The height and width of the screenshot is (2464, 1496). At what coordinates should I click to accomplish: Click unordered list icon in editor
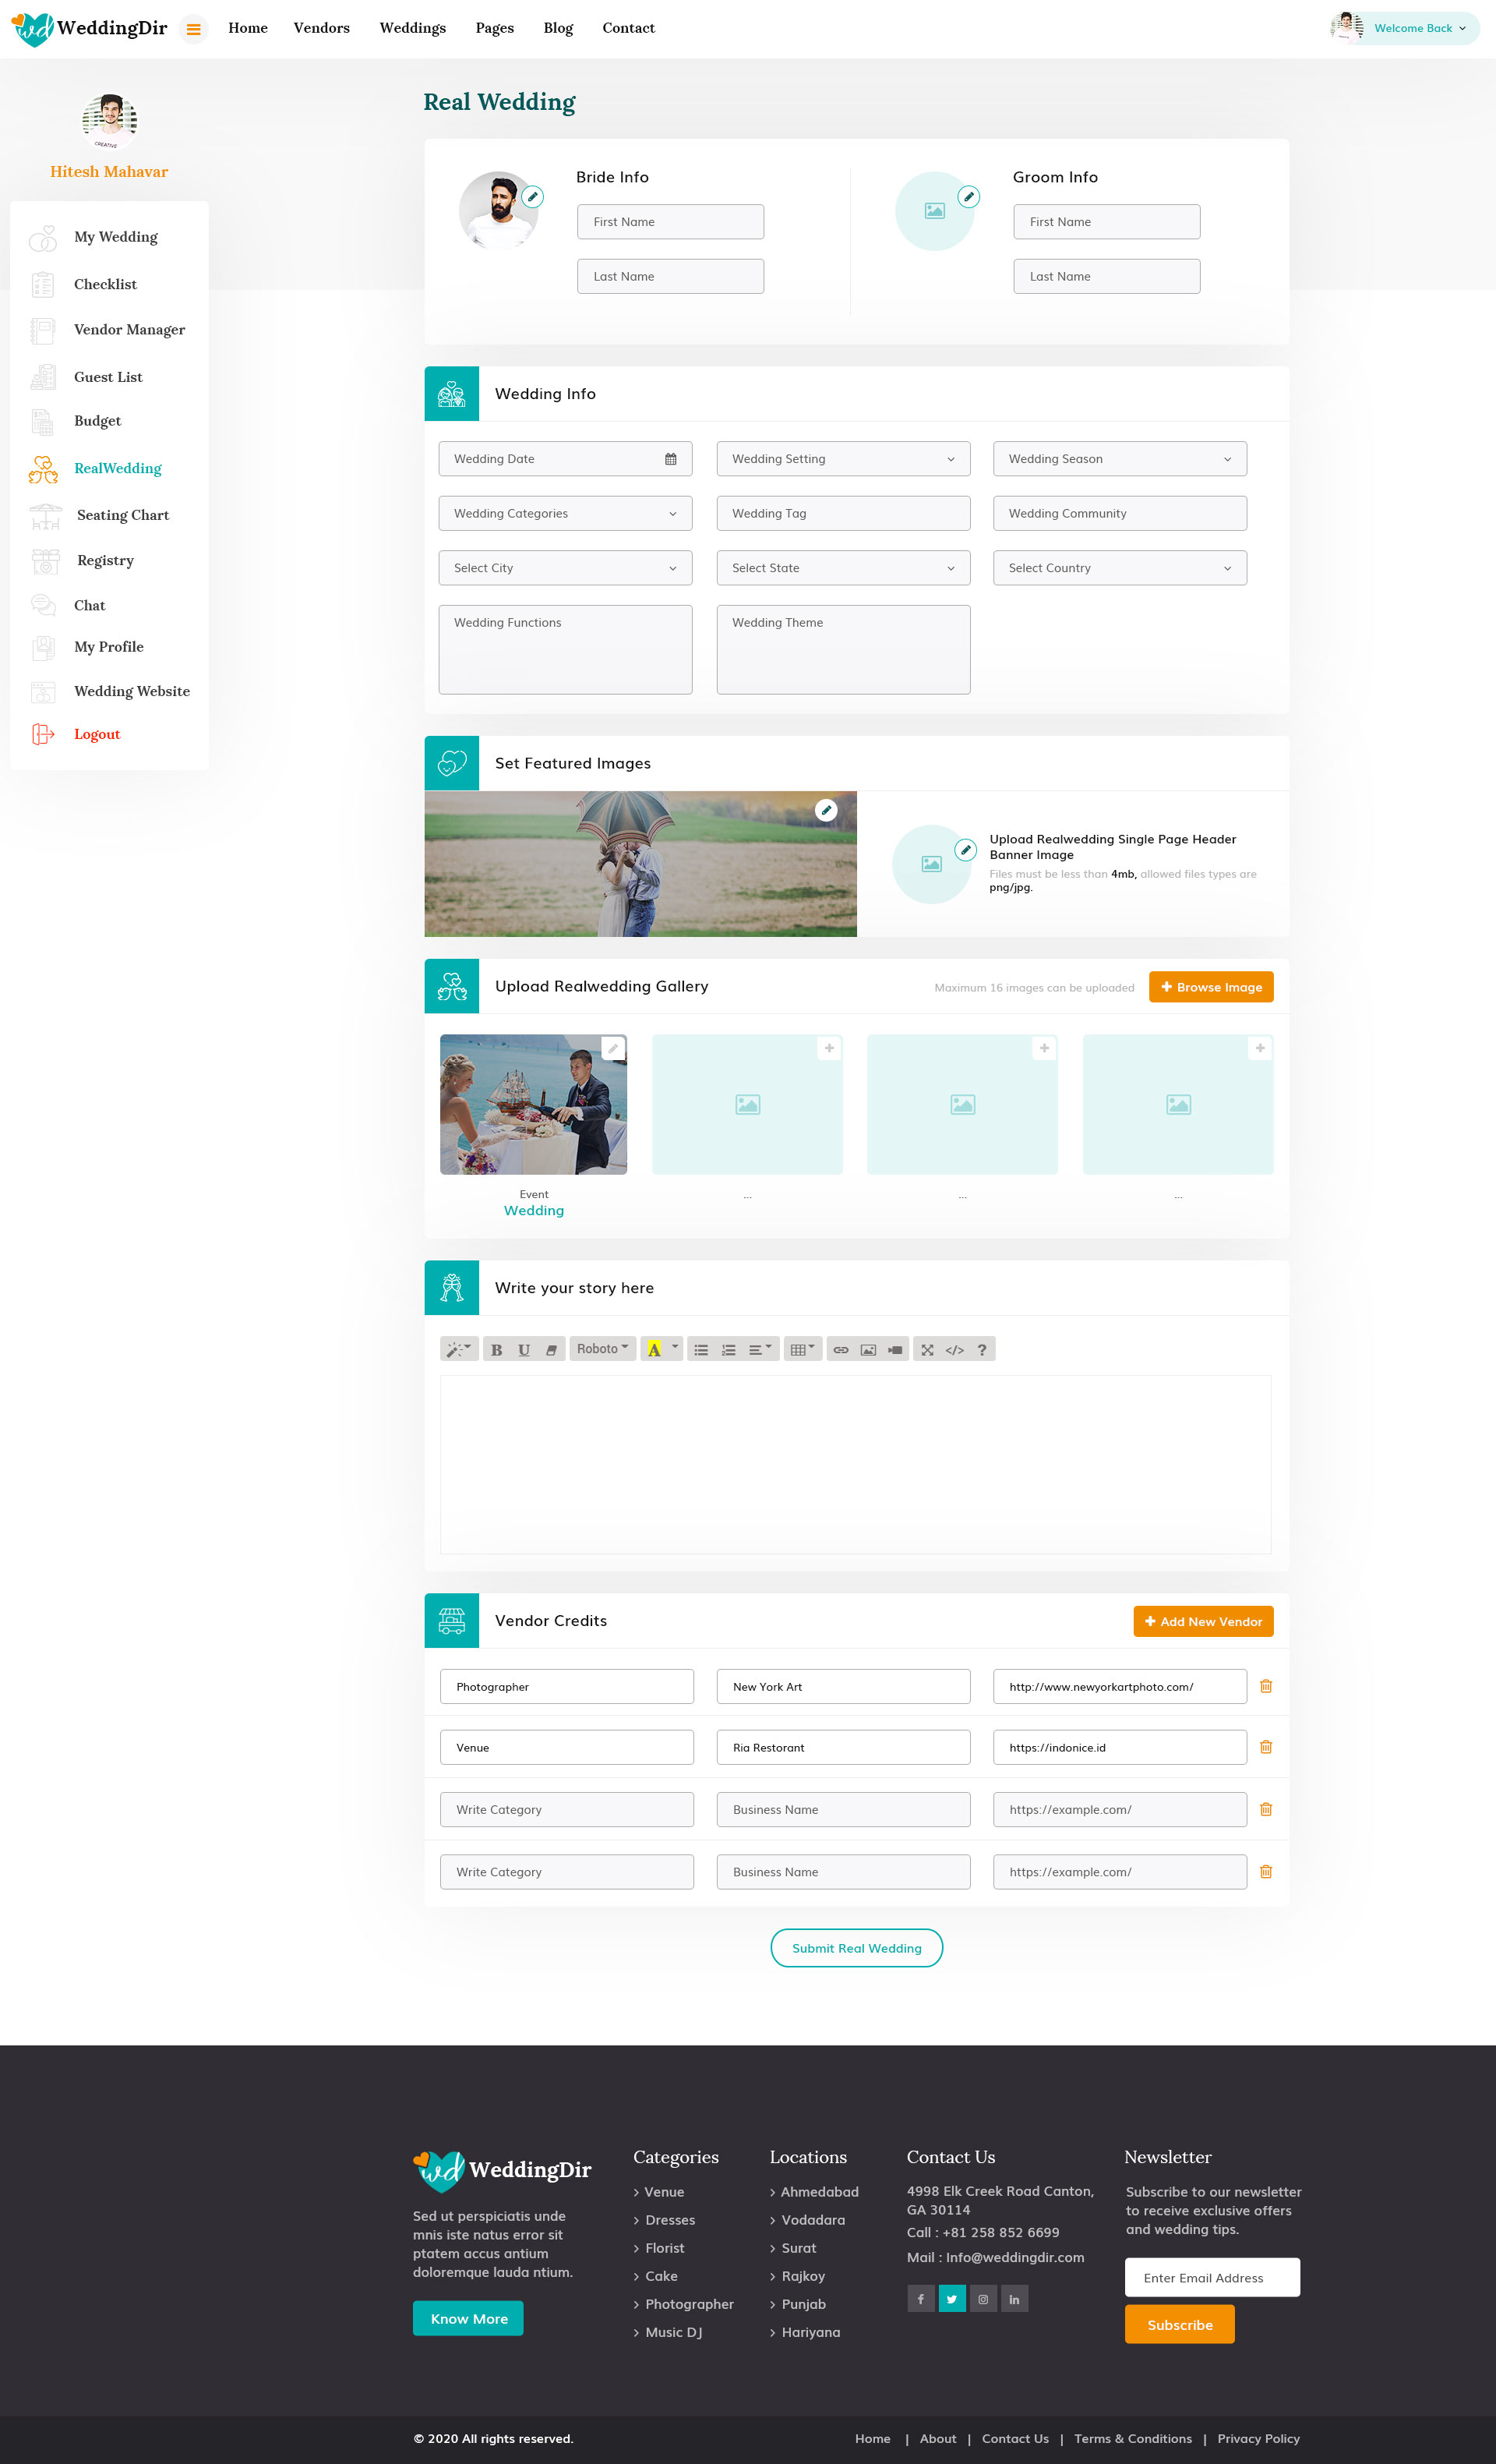pos(700,1349)
